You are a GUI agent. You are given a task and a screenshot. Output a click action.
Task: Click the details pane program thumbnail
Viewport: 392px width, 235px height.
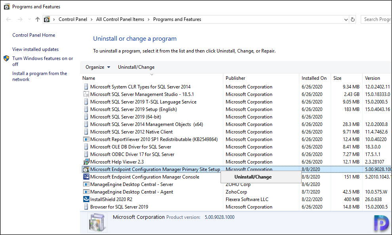(x=97, y=222)
